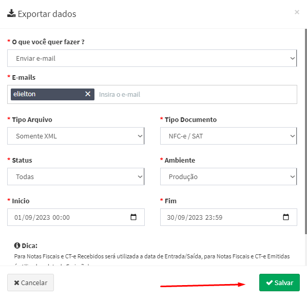The image size is (307, 299).
Task: Open the Fim date calendar picker
Action: click(x=286, y=217)
